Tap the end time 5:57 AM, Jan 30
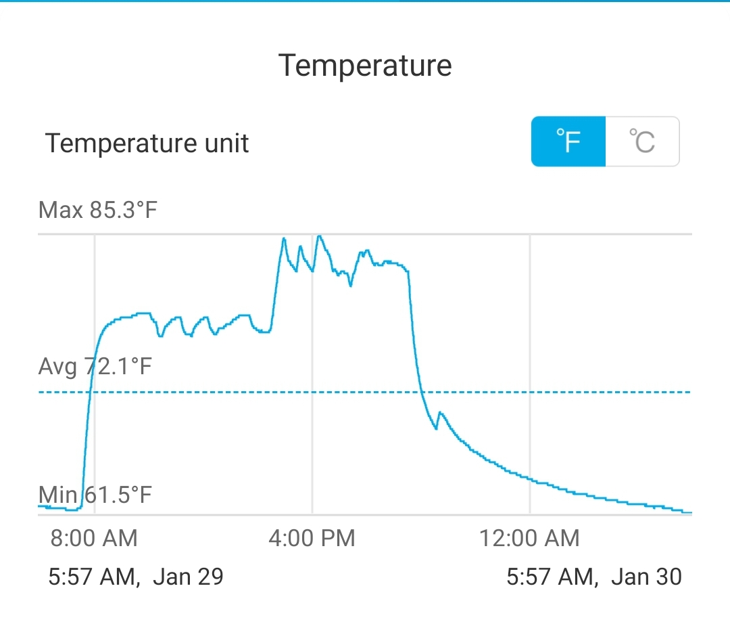This screenshot has width=730, height=626. coord(594,577)
